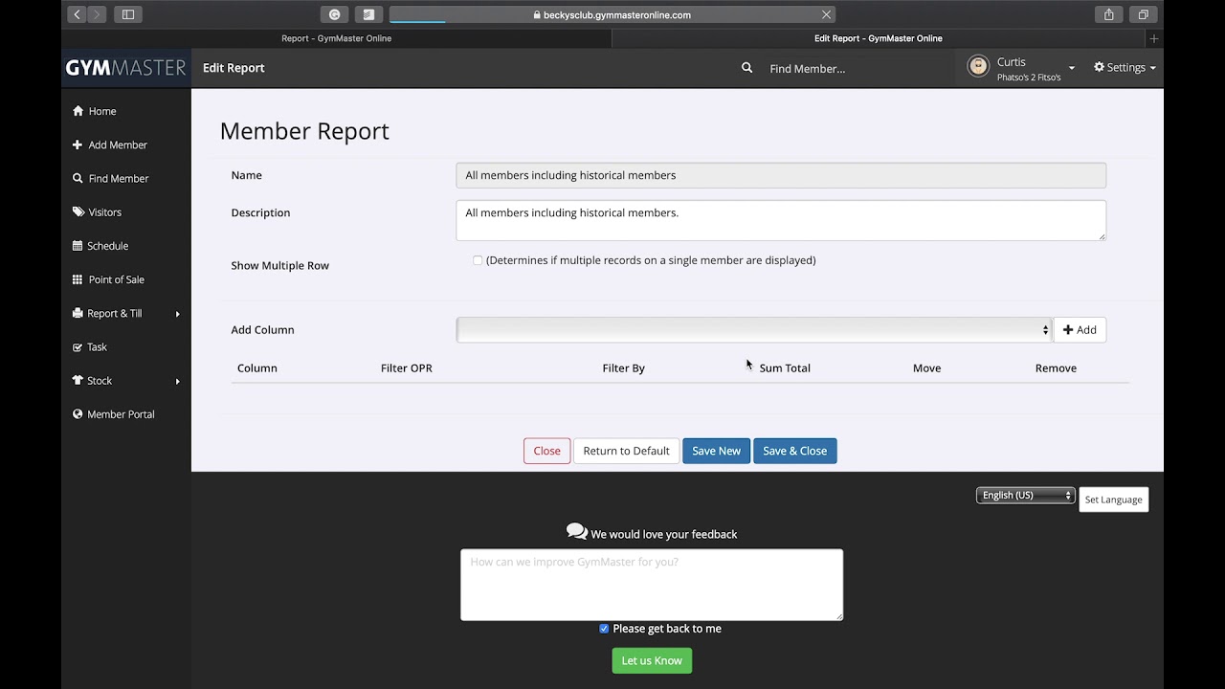This screenshot has height=689, width=1225.
Task: Click the feedback text box
Action: point(652,585)
